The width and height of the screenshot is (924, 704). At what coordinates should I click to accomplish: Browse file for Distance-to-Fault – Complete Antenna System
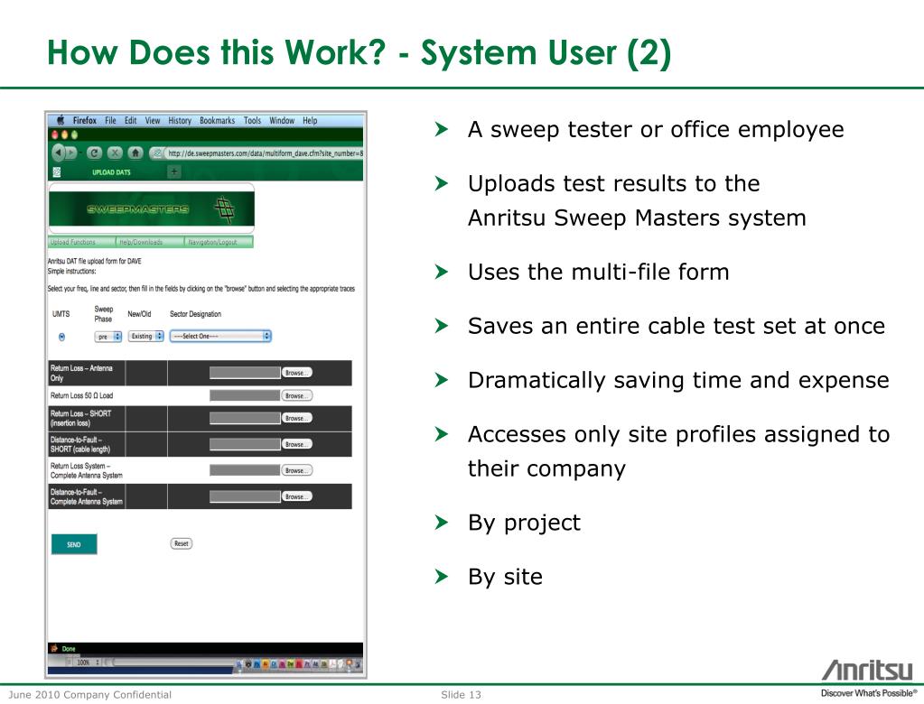click(296, 496)
